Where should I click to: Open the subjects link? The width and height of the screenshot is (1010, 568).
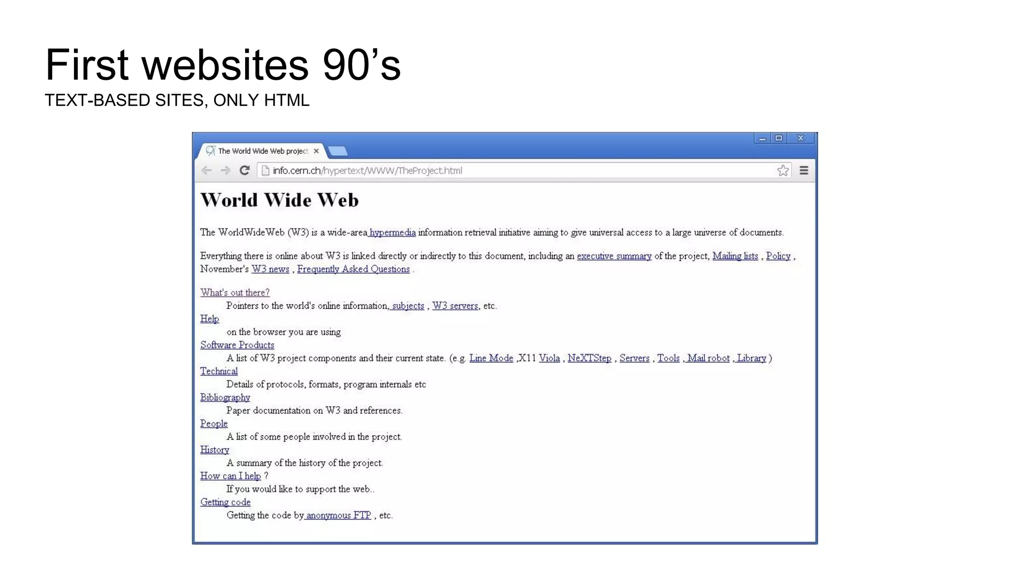point(407,306)
